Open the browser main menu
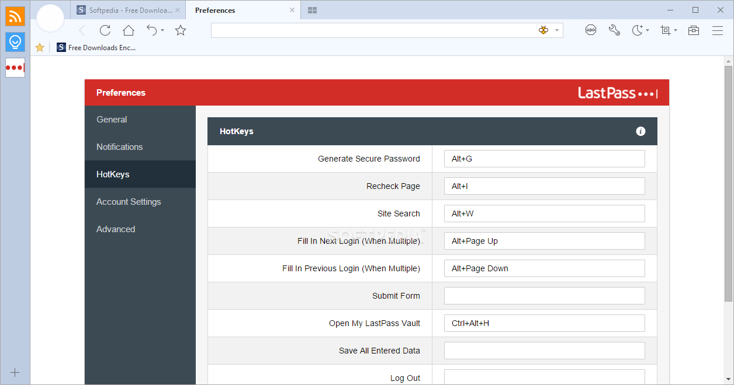The width and height of the screenshot is (734, 385). (718, 30)
